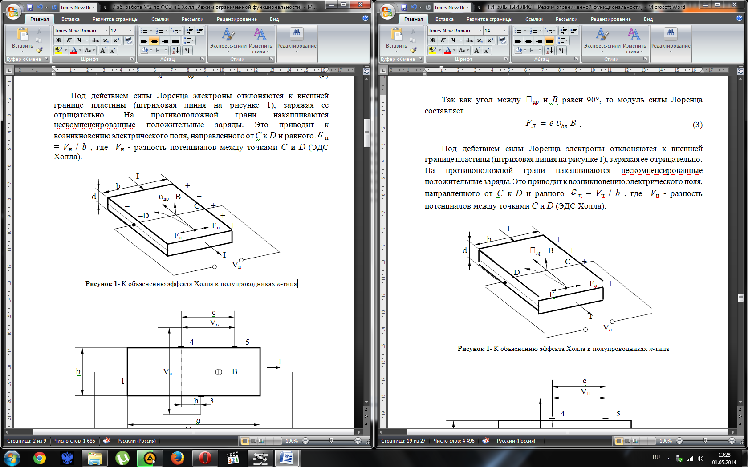
Task: Open the Вставка tab in the left window
Action: (x=70, y=19)
